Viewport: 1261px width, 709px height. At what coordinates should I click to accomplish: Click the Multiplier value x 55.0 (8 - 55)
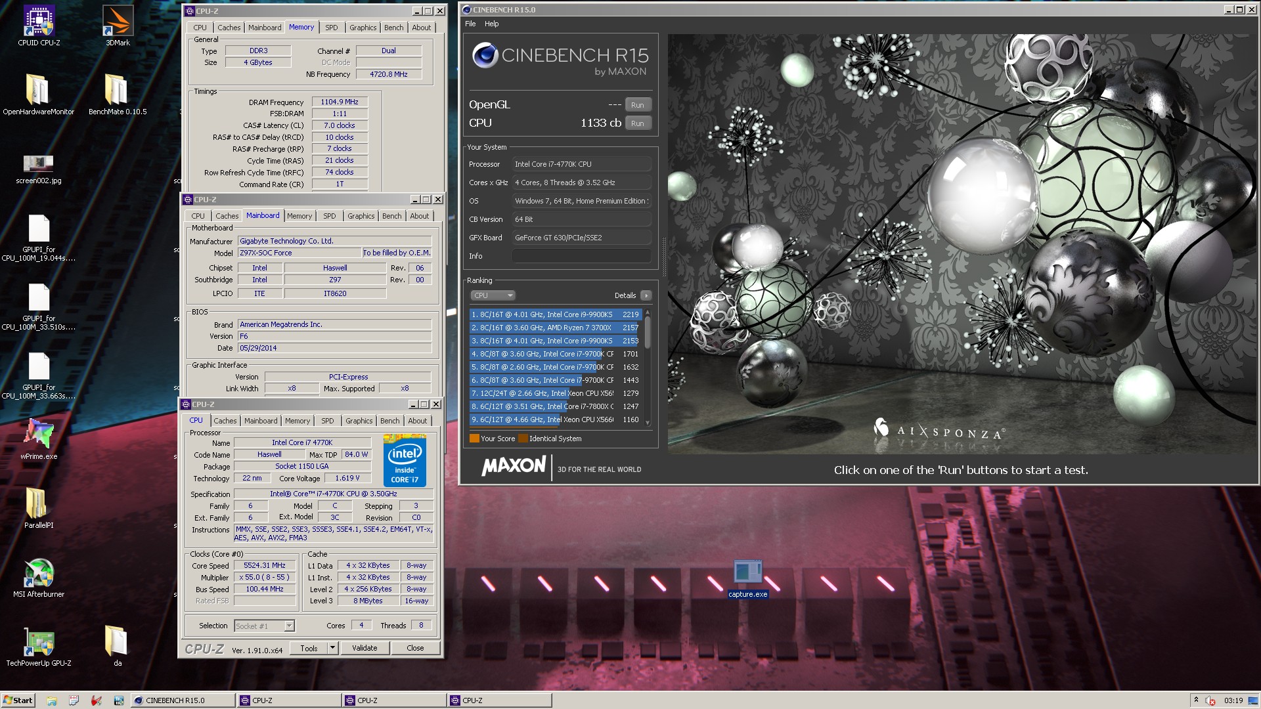[265, 577]
